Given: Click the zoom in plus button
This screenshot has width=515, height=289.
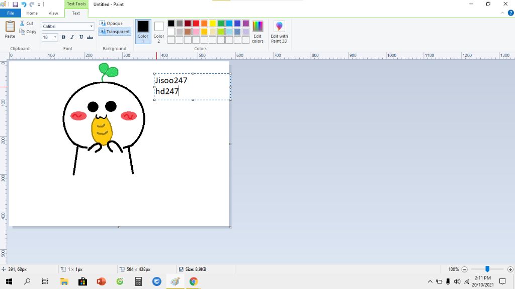Looking at the screenshot, I should [510, 269].
